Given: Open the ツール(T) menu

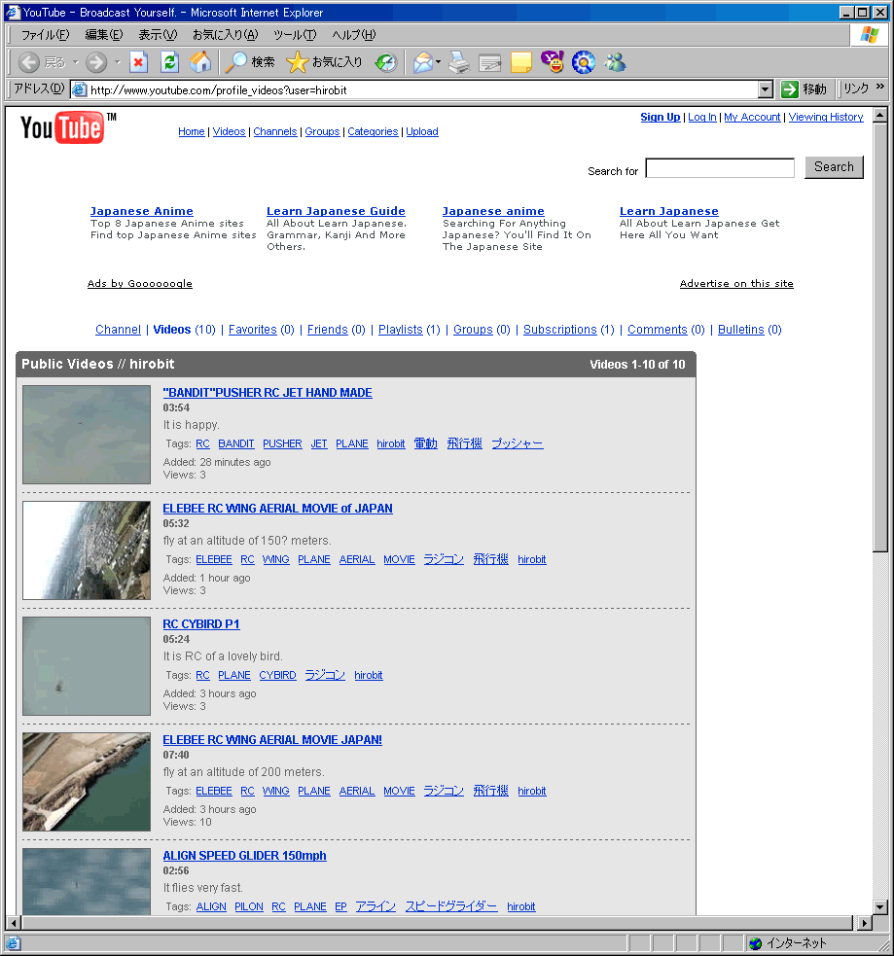Looking at the screenshot, I should point(294,35).
